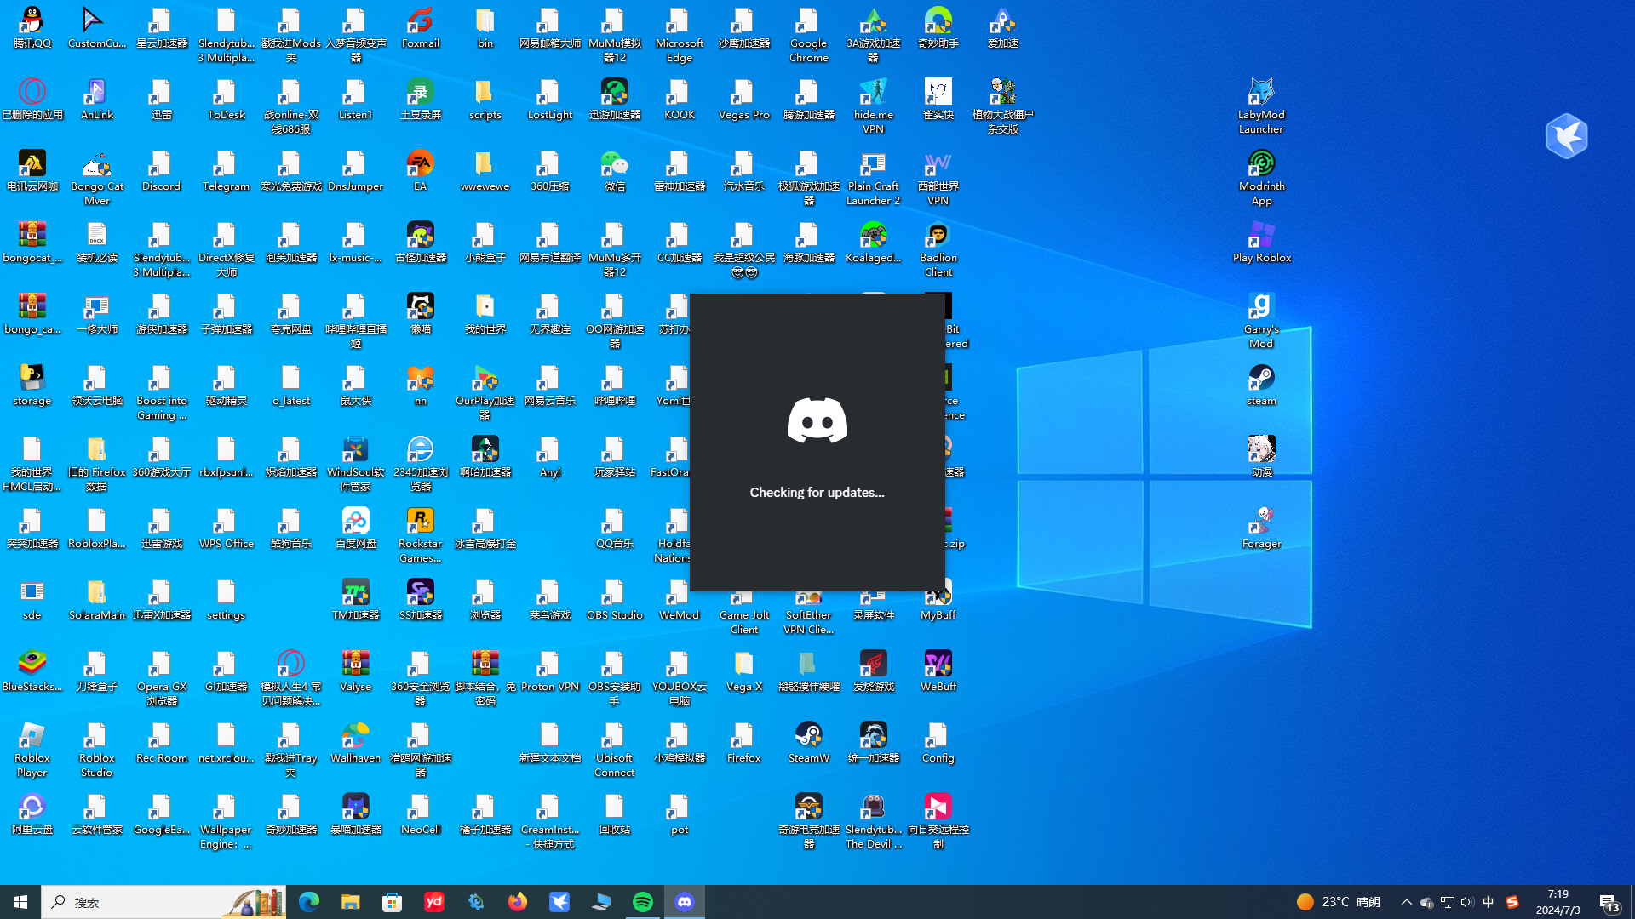Open the notification center with 13 alerts
Screen dimensions: 1635x919
pos(1609,902)
